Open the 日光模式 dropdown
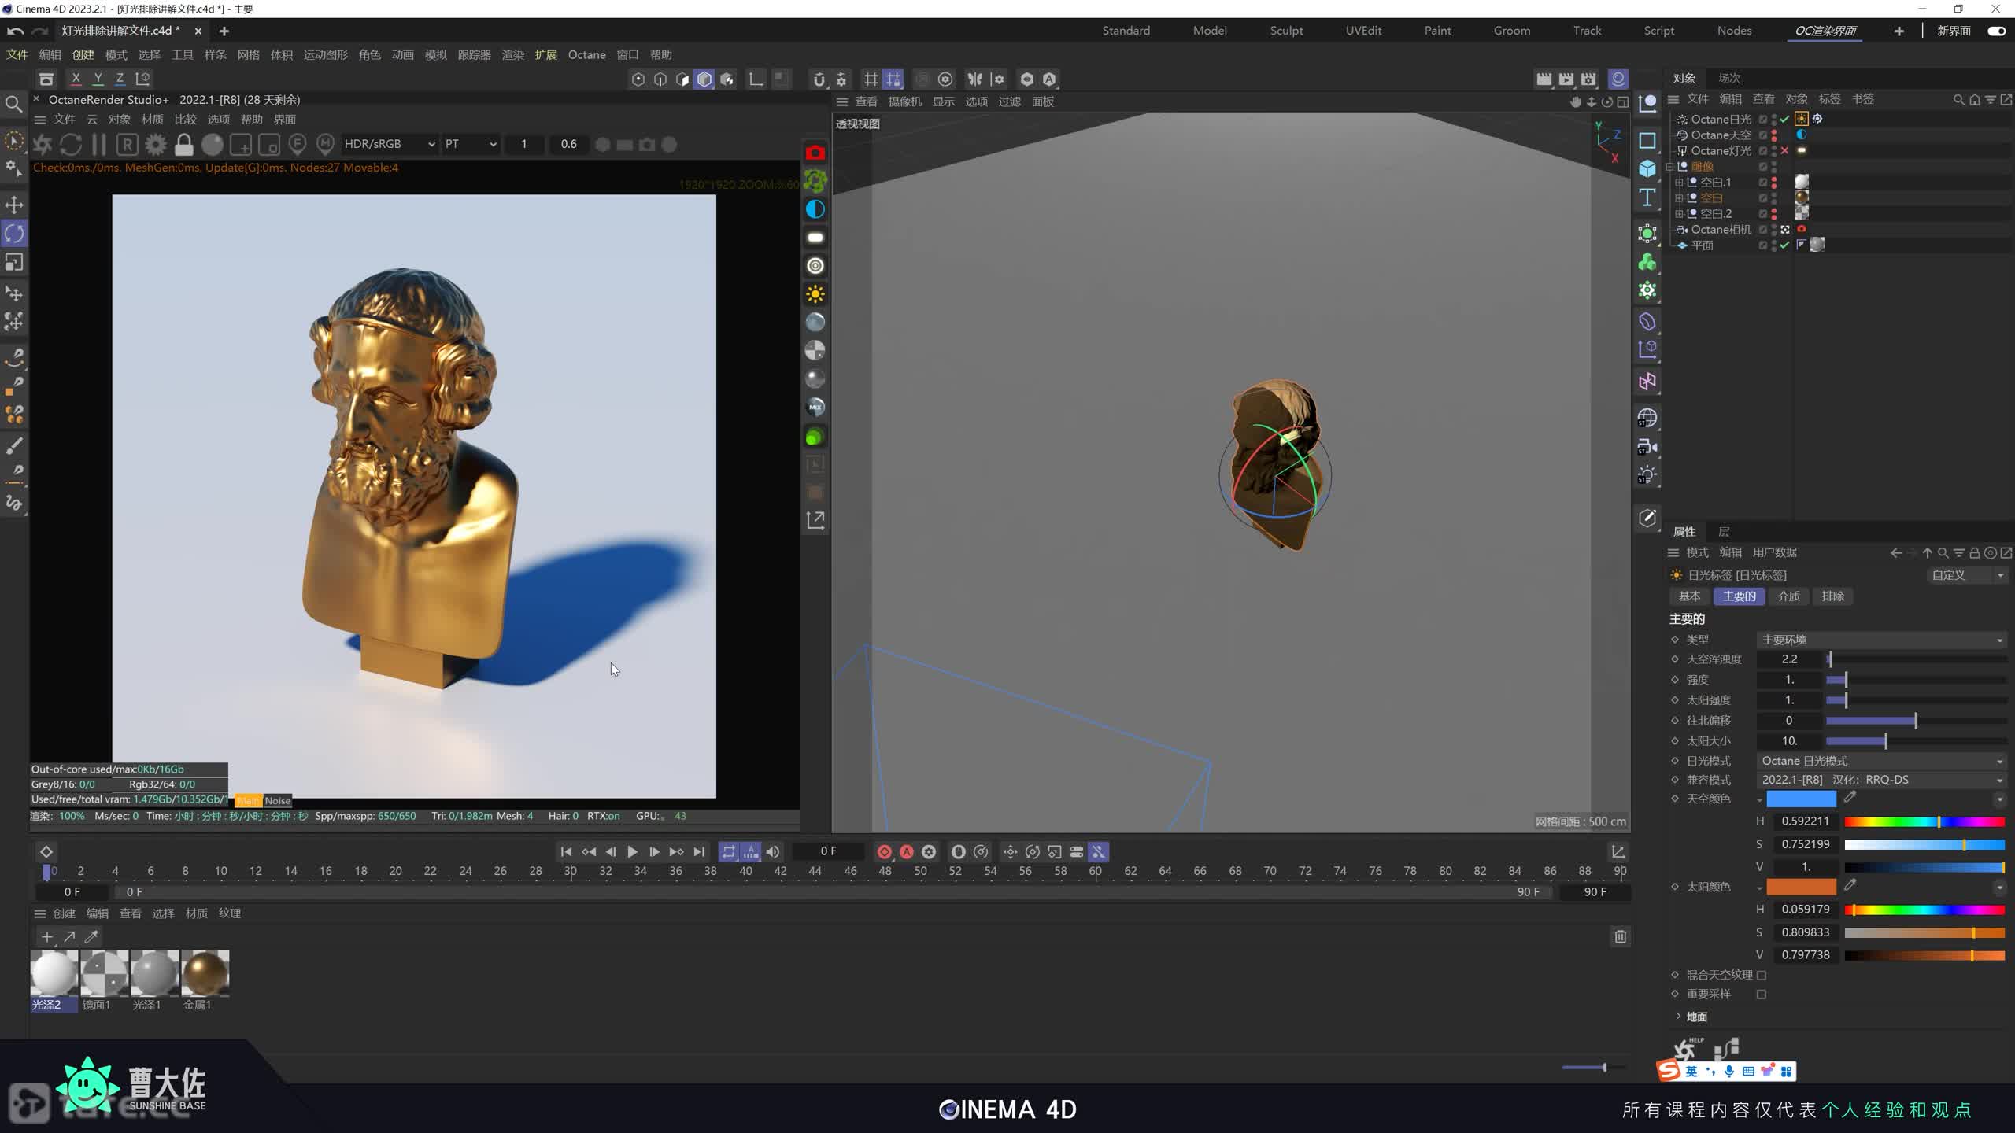Image resolution: width=2015 pixels, height=1133 pixels. [1880, 761]
